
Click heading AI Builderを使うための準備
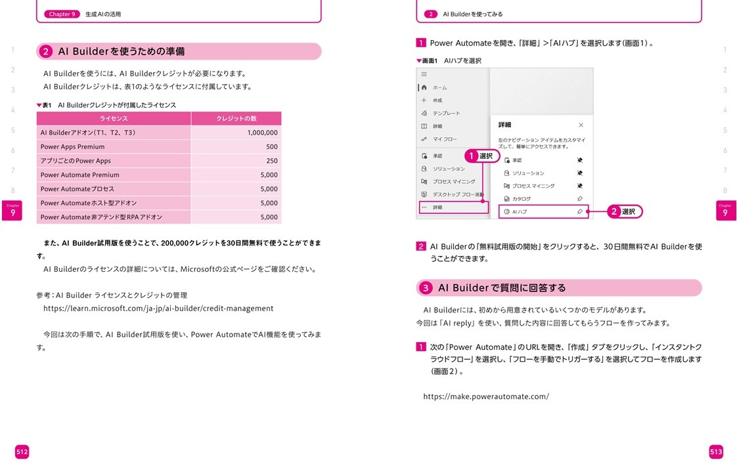(122, 52)
